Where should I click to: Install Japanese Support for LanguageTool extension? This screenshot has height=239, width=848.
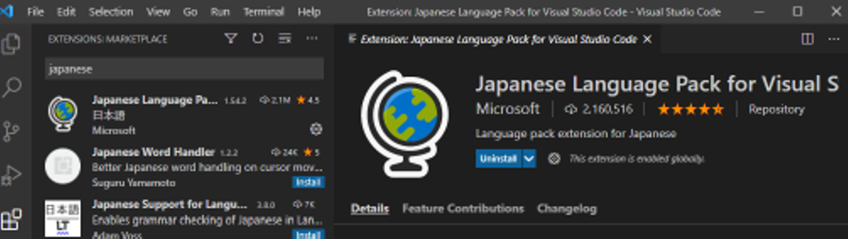click(x=308, y=235)
